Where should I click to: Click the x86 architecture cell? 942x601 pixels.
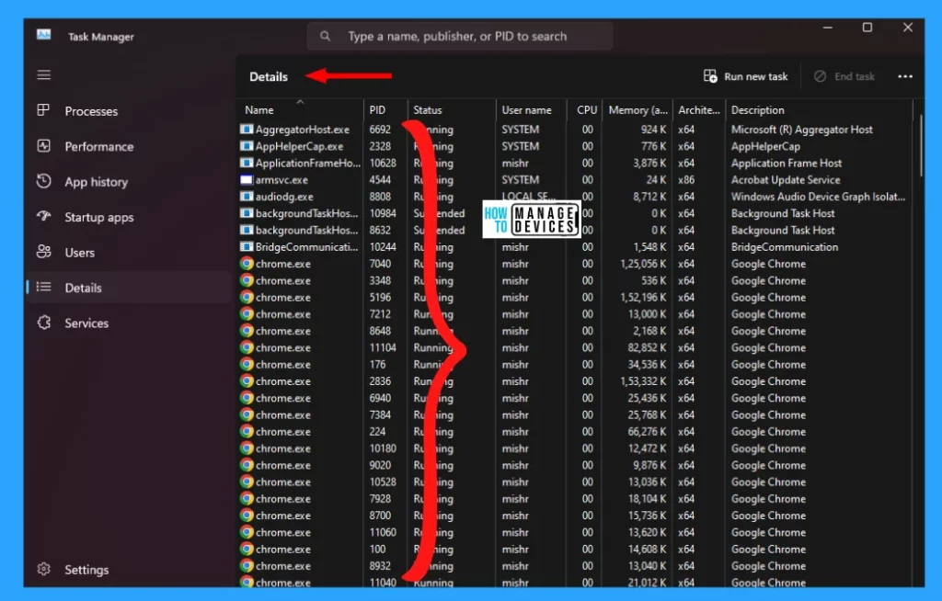pyautogui.click(x=686, y=179)
